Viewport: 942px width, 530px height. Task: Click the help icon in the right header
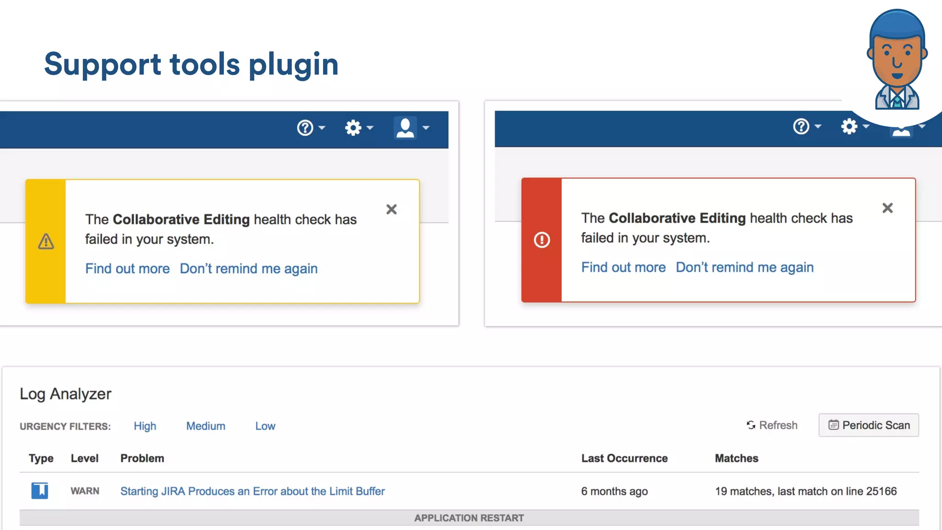point(801,127)
